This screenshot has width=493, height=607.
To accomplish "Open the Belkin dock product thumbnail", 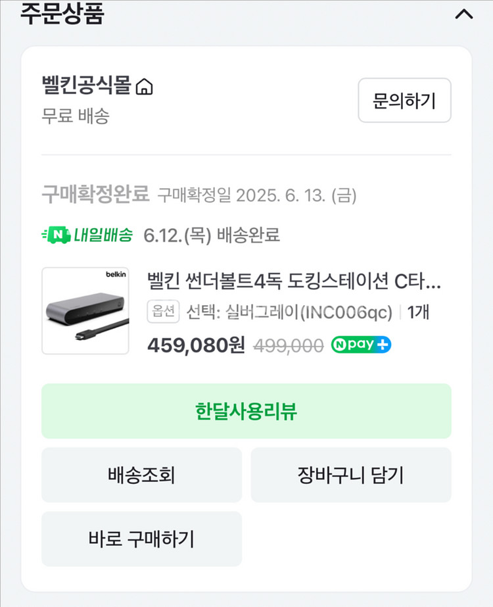I will pos(85,310).
